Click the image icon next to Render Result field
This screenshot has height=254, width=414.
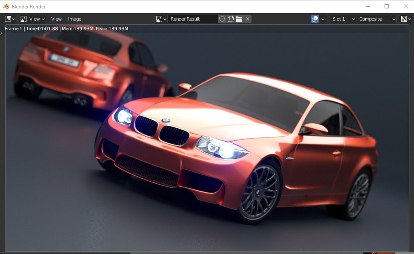[x=159, y=19]
